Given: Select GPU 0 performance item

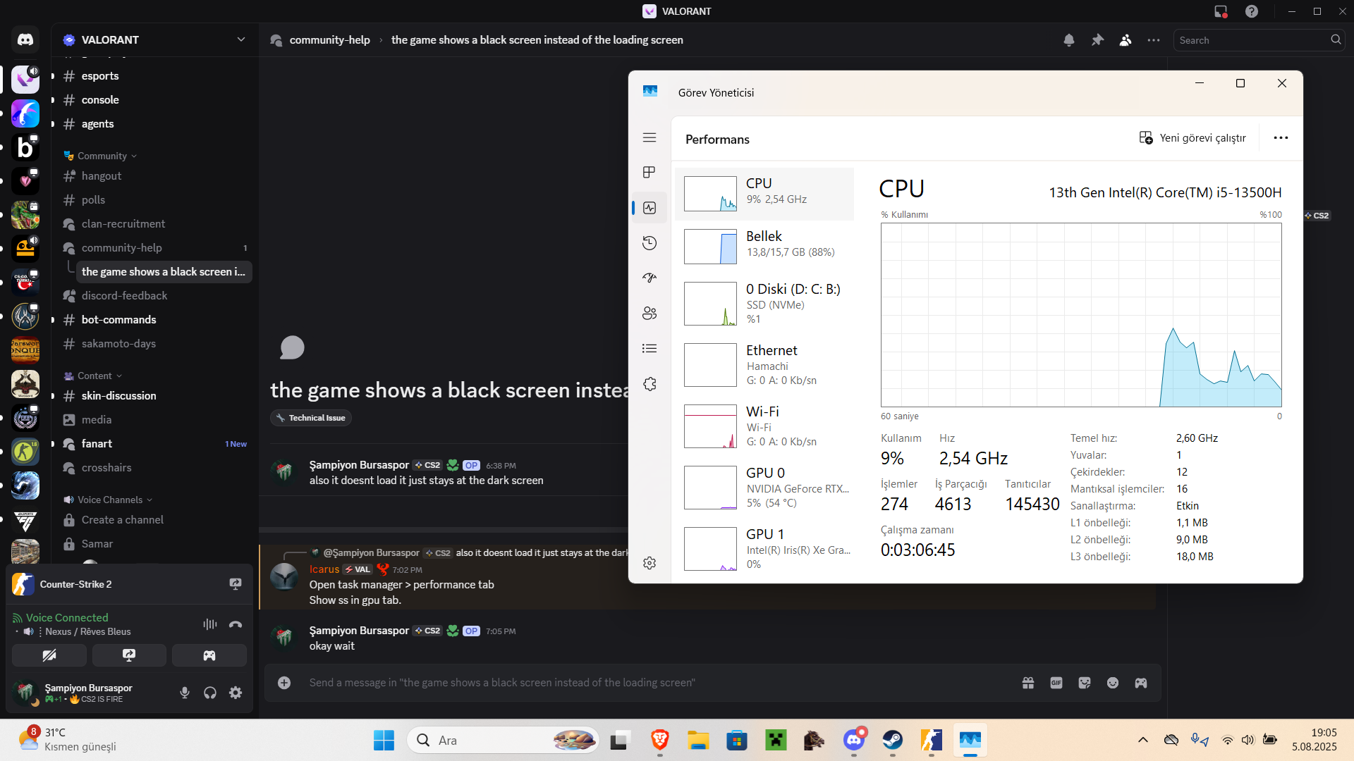Looking at the screenshot, I should point(764,488).
